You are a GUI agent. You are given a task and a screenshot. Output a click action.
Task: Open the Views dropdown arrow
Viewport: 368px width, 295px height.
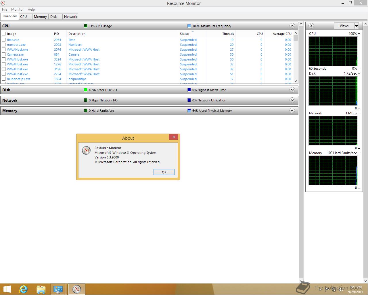tap(356, 26)
